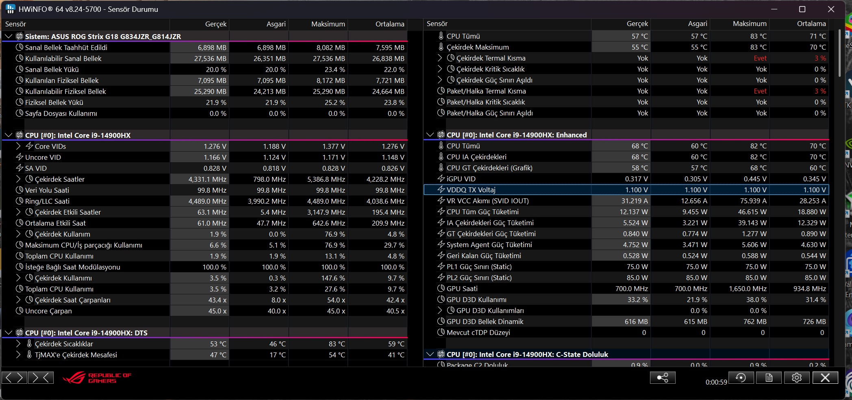Expand Çekirdek Saat Çarpanları row
This screenshot has width=852, height=400.
(18, 300)
